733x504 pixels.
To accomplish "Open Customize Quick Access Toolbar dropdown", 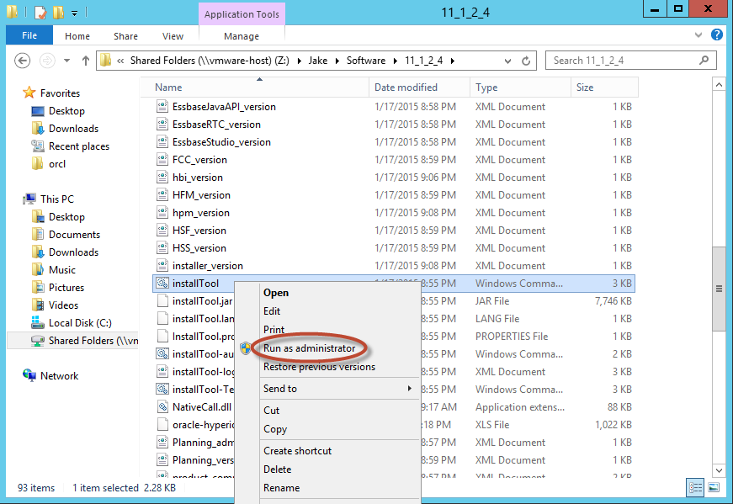I will pos(74,13).
